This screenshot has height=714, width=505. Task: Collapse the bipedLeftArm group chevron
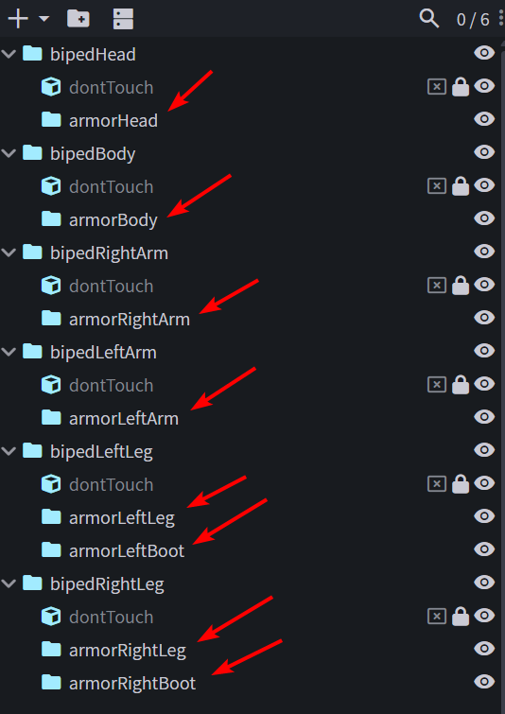coord(9,352)
